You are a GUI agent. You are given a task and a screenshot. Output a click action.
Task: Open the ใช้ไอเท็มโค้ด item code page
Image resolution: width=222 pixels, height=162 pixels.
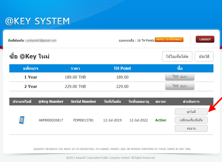pyautogui.click(x=177, y=56)
